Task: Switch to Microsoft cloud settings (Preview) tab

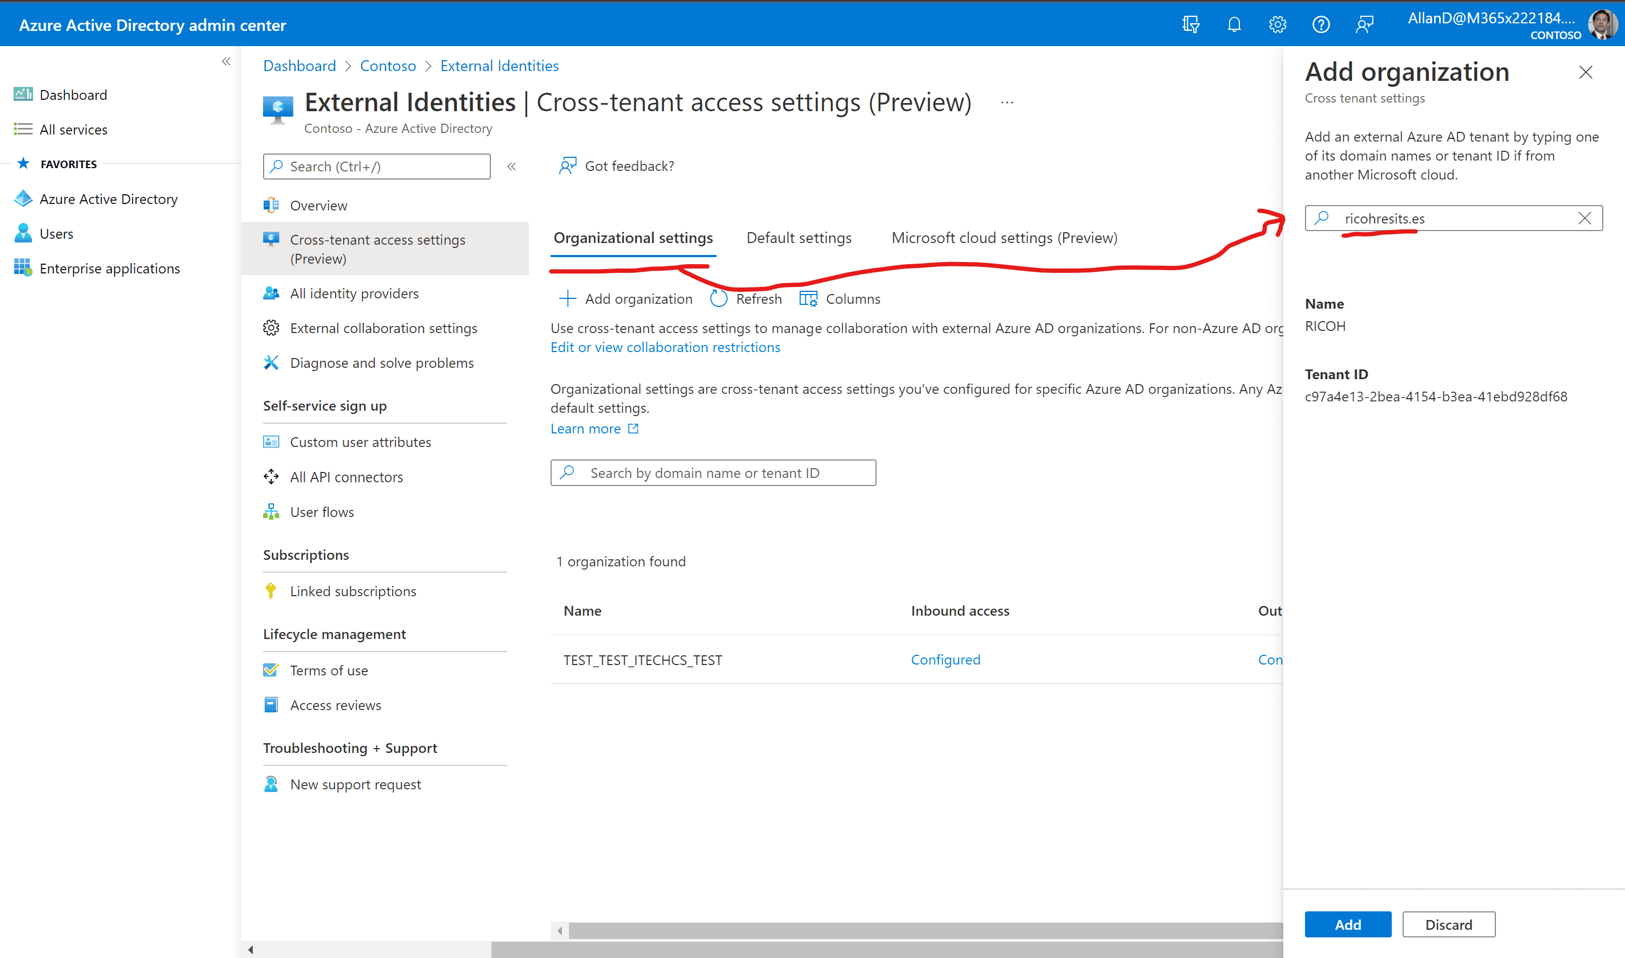Action: (1004, 238)
